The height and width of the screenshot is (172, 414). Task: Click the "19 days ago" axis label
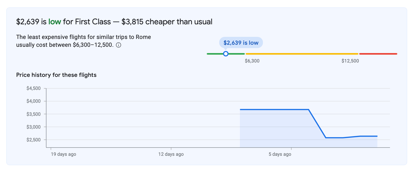(63, 154)
